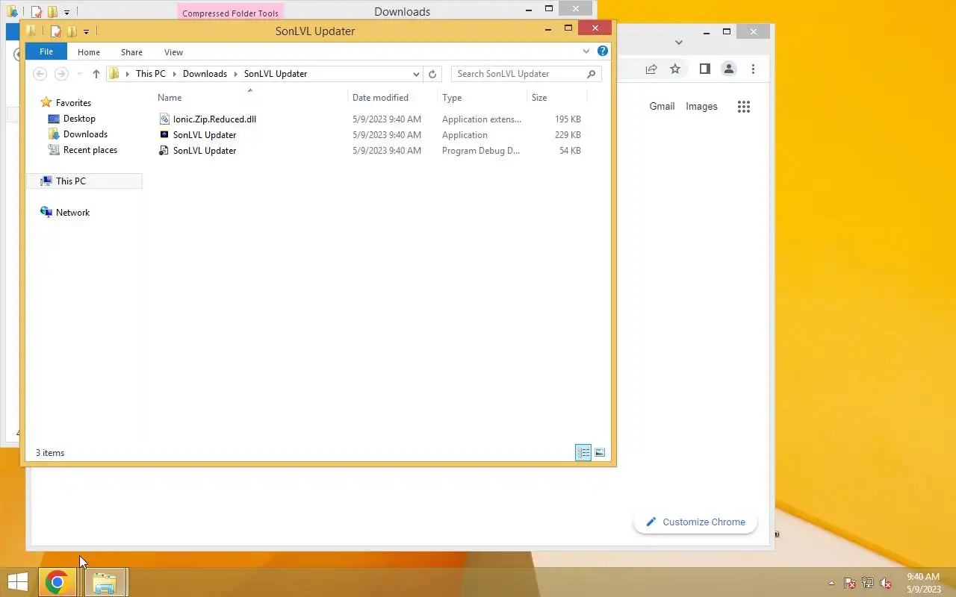Switch to Large icons view in status bar
This screenshot has width=956, height=597.
[x=600, y=452]
